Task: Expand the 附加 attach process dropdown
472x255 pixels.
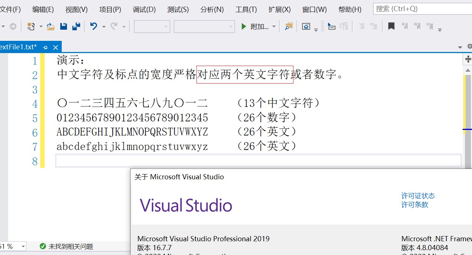Action: click(x=273, y=26)
